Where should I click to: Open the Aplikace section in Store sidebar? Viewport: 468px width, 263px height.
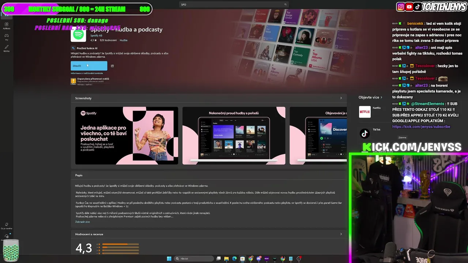(7, 26)
